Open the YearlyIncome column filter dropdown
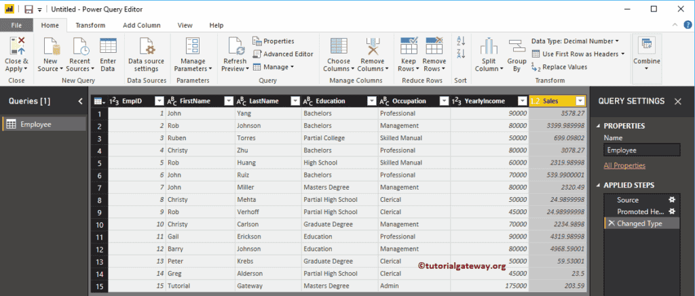Screen dimensions: 695x296 (x=523, y=102)
